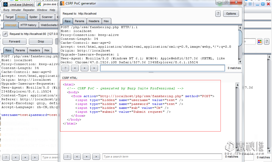Click help button beside request search box
Screen dimensions: 272x162
(x=65, y=68)
